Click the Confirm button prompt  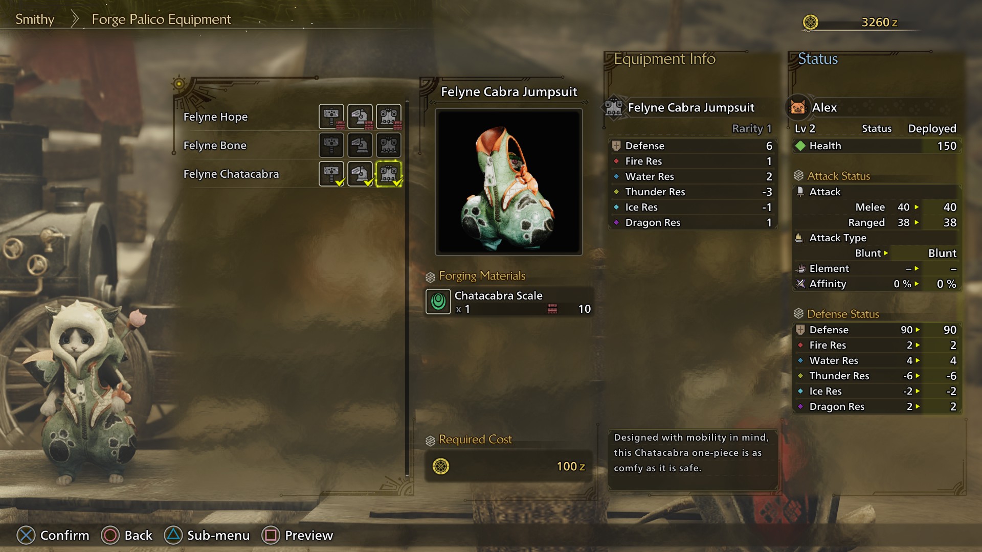[53, 535]
